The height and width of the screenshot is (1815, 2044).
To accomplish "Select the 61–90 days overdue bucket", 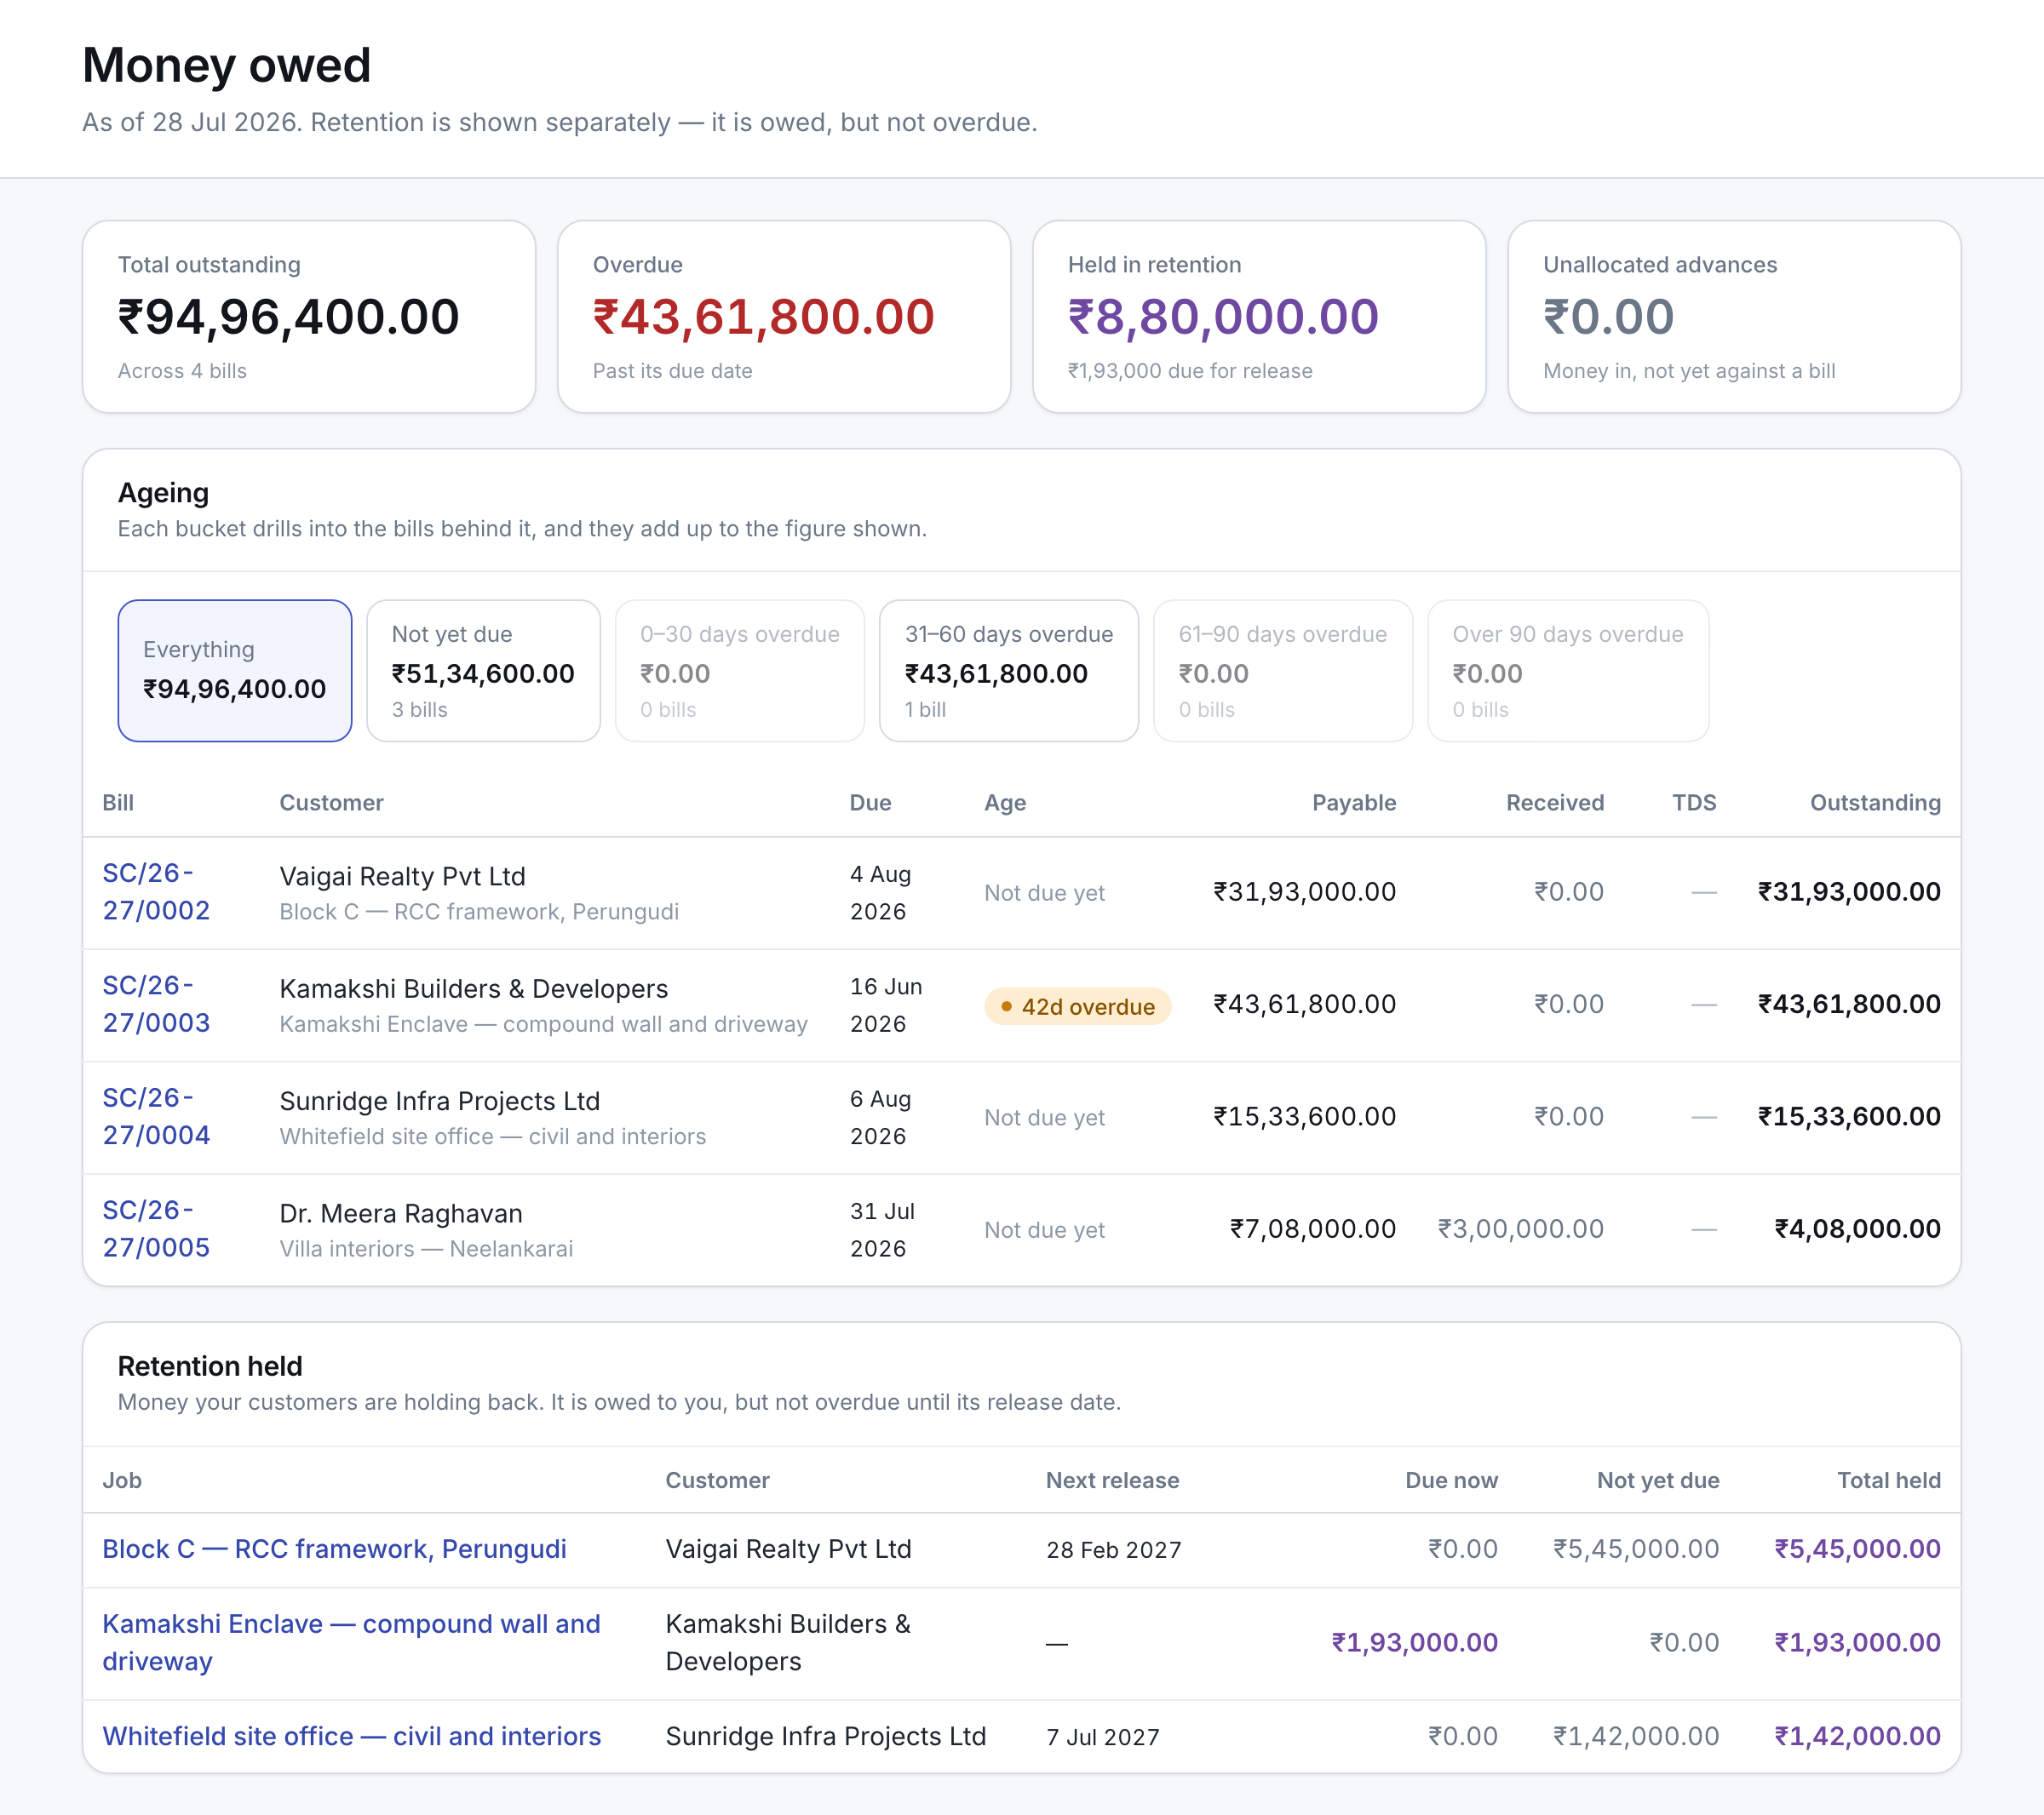I will (x=1282, y=671).
